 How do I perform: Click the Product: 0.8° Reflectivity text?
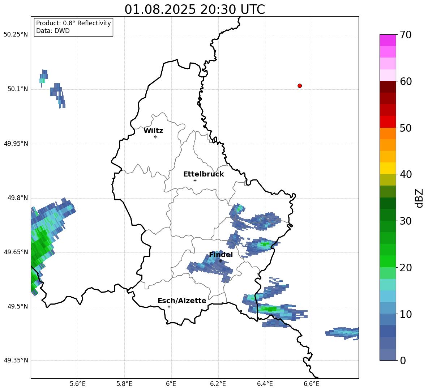point(73,23)
